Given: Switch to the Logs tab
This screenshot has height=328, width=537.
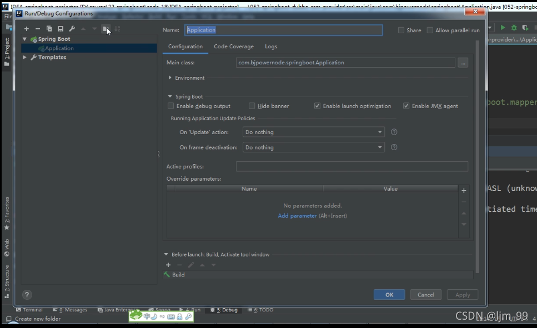Looking at the screenshot, I should [x=271, y=47].
